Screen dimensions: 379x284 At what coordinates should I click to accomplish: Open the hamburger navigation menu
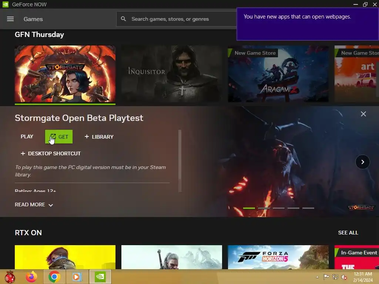coord(10,19)
